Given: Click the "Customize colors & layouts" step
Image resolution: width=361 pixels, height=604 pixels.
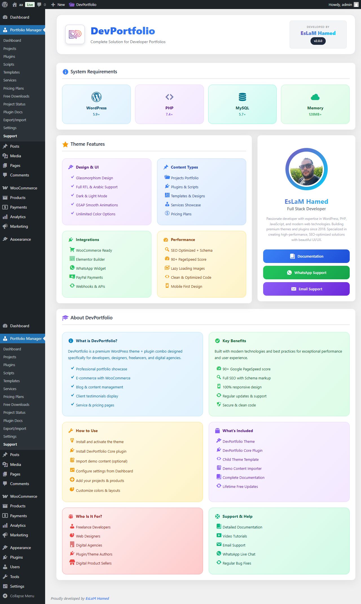Looking at the screenshot, I should pyautogui.click(x=98, y=490).
